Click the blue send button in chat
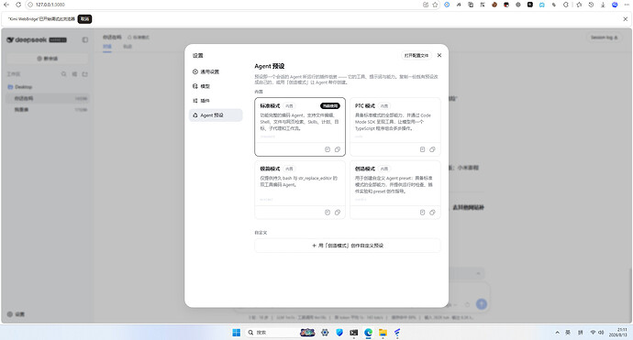This screenshot has height=340, width=633. (482, 304)
